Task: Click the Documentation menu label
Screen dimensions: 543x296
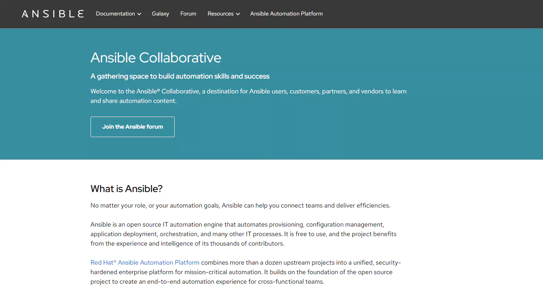Action: click(116, 14)
